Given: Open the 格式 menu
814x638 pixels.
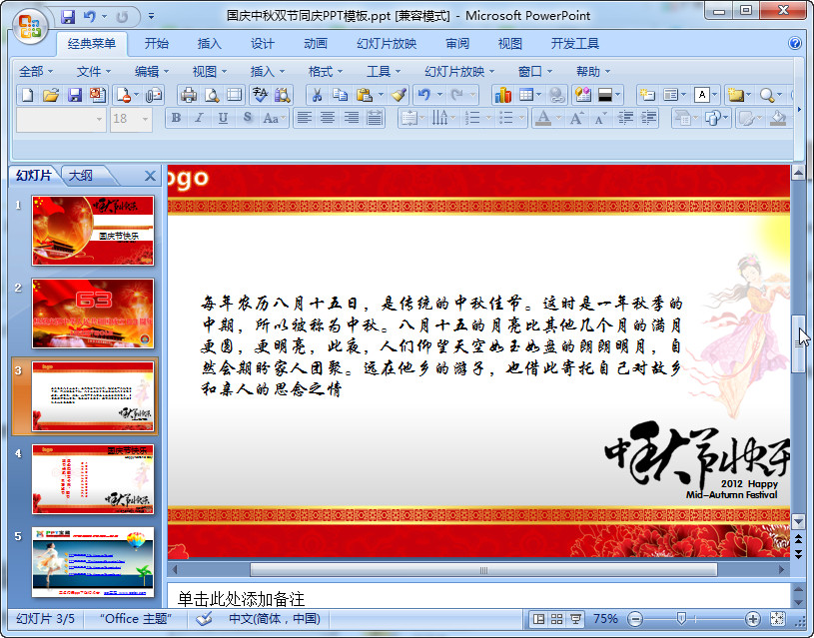Looking at the screenshot, I should click(x=326, y=71).
